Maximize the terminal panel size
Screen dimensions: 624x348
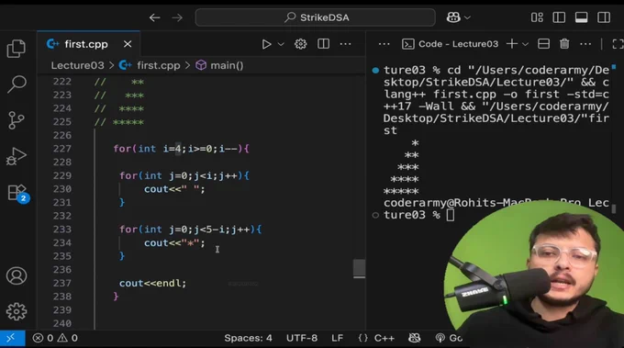click(x=618, y=44)
